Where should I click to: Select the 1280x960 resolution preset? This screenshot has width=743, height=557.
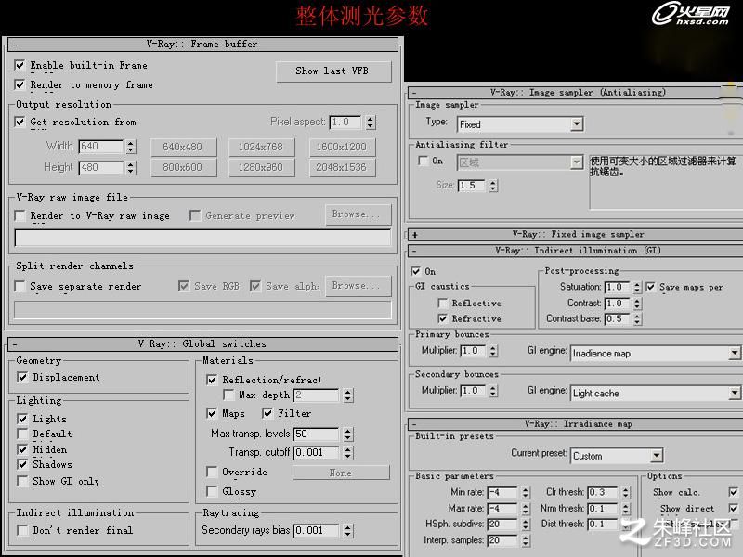[261, 168]
